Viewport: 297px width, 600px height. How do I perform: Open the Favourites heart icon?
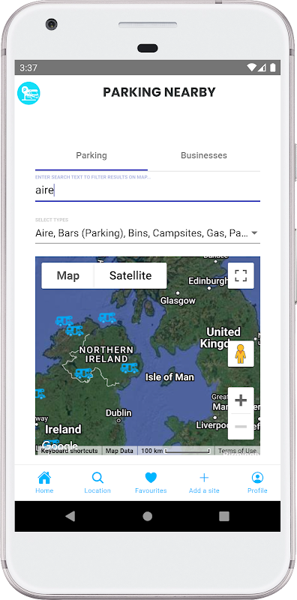coord(151,478)
